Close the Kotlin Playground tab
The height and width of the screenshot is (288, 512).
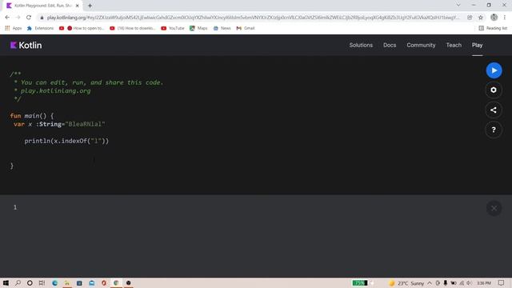tap(78, 6)
